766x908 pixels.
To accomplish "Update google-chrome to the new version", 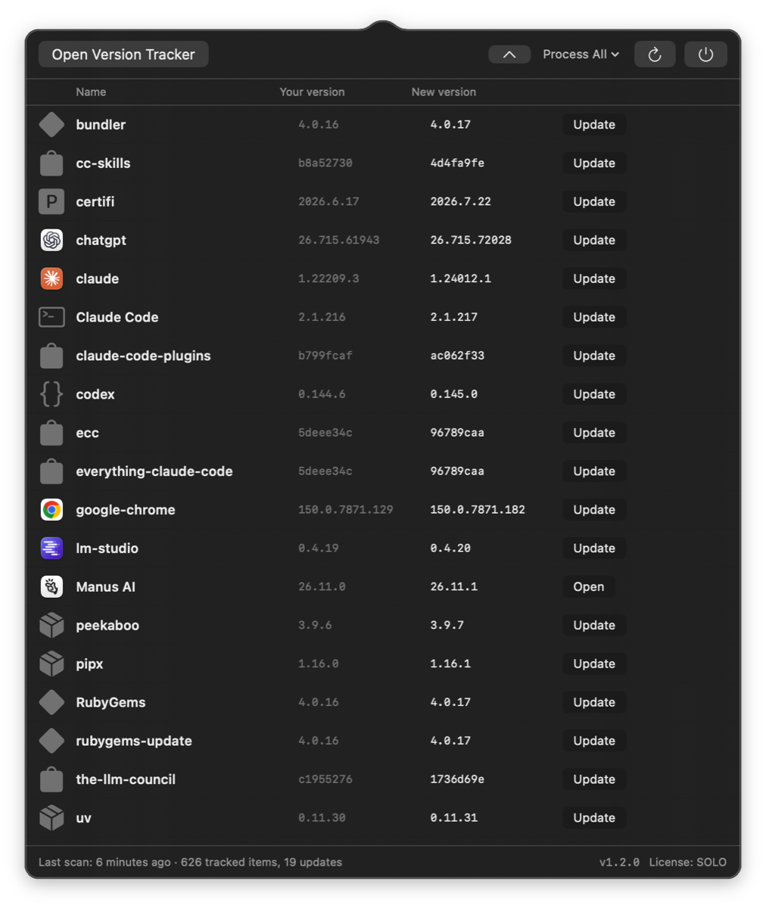I will coord(594,510).
